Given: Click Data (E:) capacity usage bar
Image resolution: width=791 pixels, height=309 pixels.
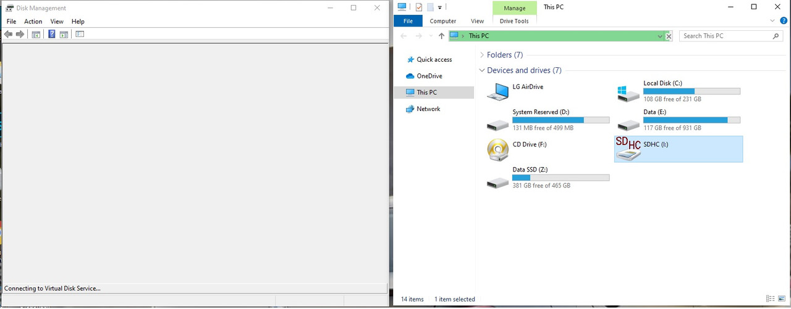Looking at the screenshot, I should click(x=692, y=120).
